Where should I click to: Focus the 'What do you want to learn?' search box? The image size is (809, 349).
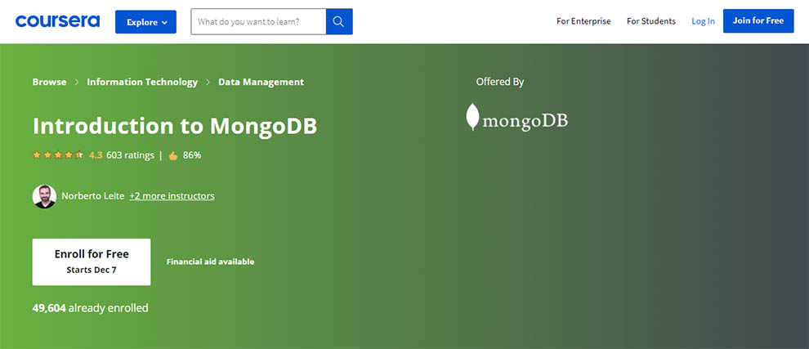pos(258,22)
